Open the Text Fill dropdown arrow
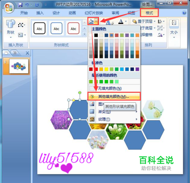Image resolution: width=190 pixels, height=183 pixels. pos(126,21)
